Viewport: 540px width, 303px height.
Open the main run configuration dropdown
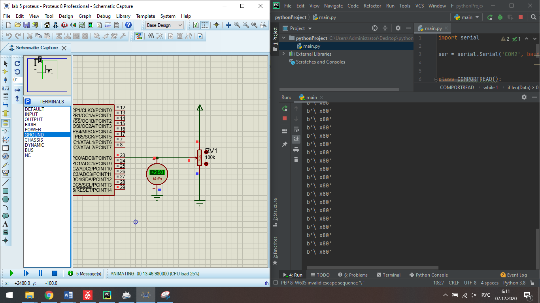tap(466, 17)
